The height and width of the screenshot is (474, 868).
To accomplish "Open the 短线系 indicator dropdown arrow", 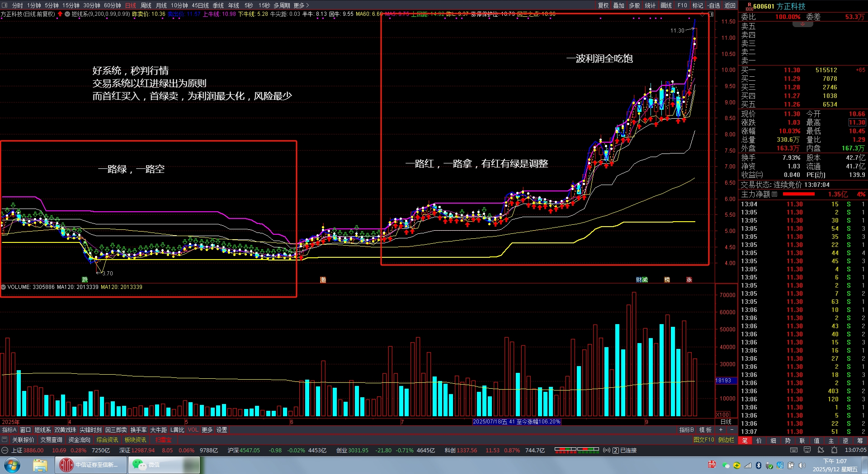I will pyautogui.click(x=67, y=14).
